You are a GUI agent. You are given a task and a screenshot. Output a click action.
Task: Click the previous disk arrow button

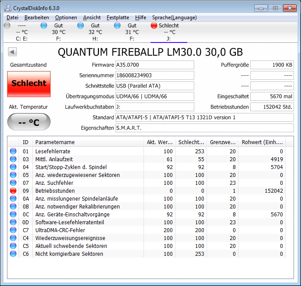pos(13,52)
